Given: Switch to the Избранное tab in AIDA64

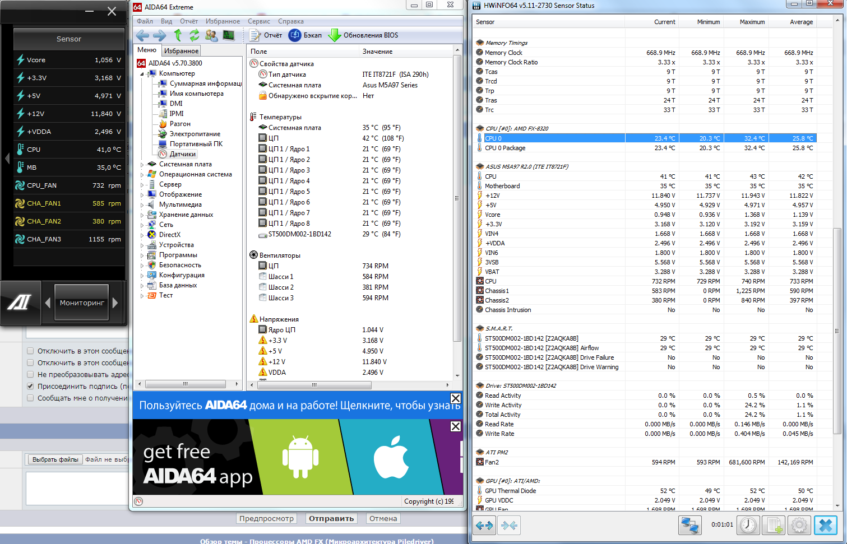Looking at the screenshot, I should point(181,50).
